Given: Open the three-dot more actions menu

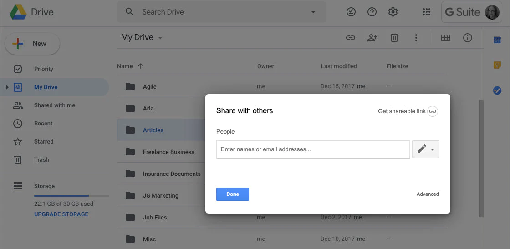Looking at the screenshot, I should [x=416, y=38].
